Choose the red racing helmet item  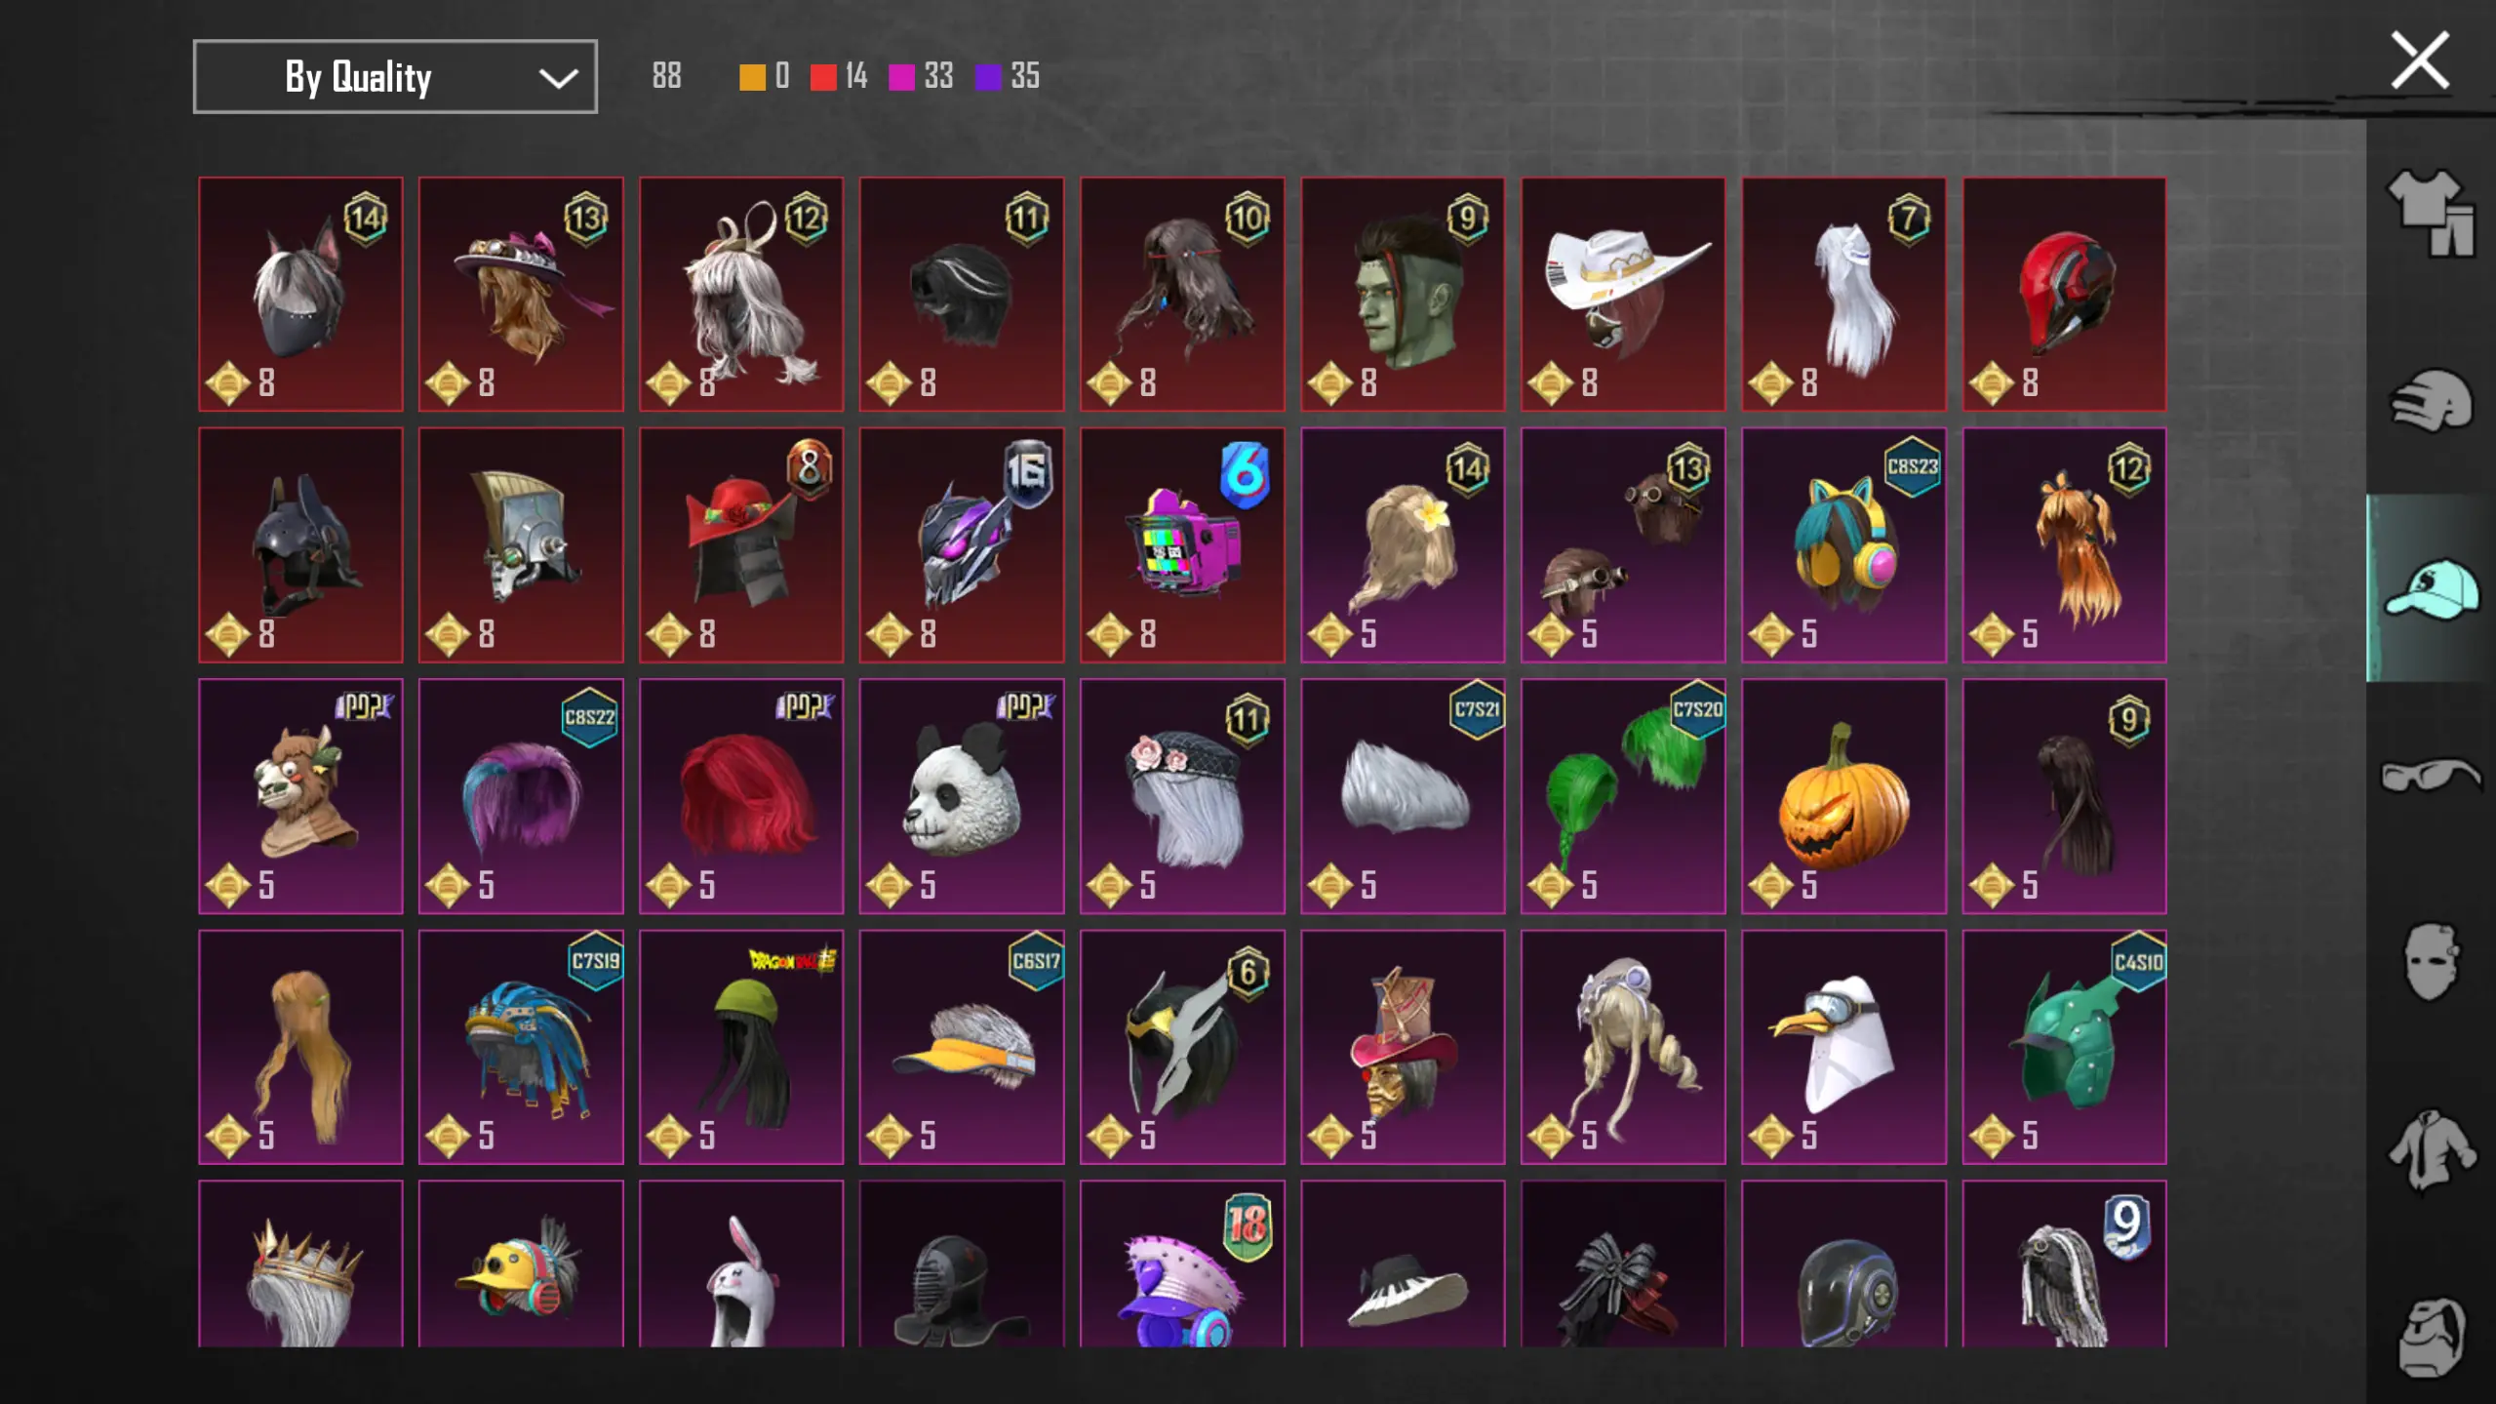pos(2064,294)
